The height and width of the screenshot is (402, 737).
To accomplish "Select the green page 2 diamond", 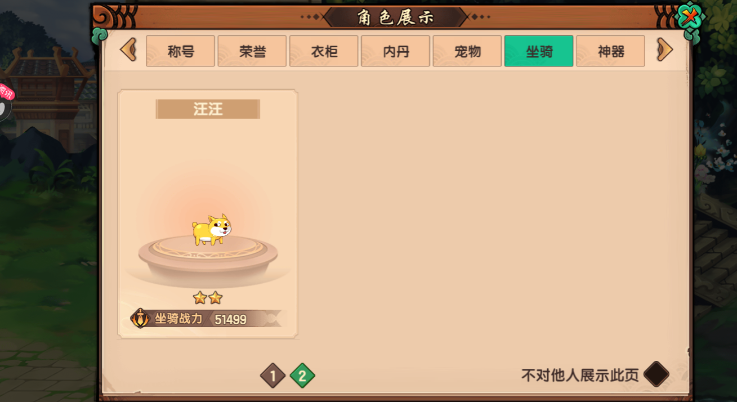I will [302, 376].
